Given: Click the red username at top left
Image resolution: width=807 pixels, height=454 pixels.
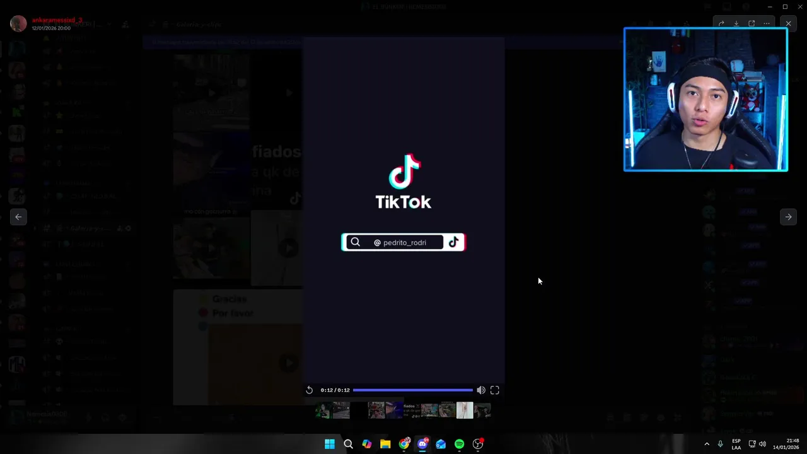Looking at the screenshot, I should (x=57, y=20).
